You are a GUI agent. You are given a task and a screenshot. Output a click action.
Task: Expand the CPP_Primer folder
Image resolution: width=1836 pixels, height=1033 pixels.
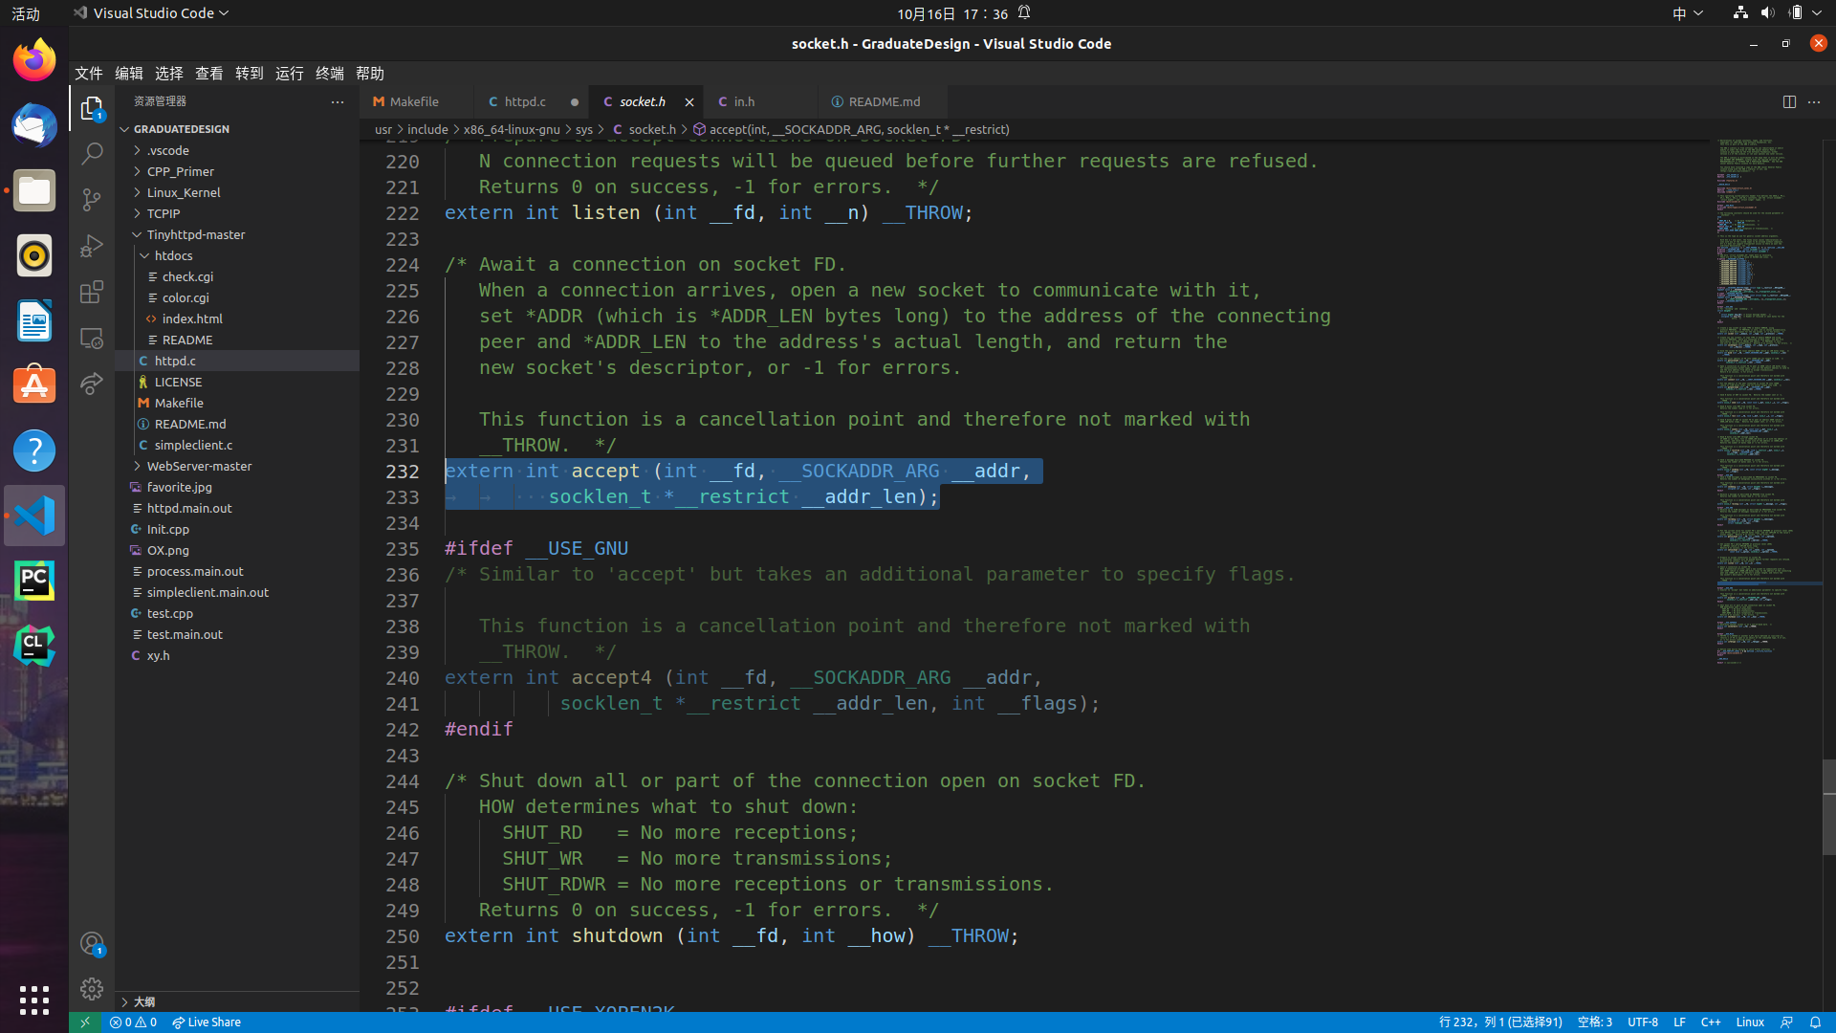point(181,171)
